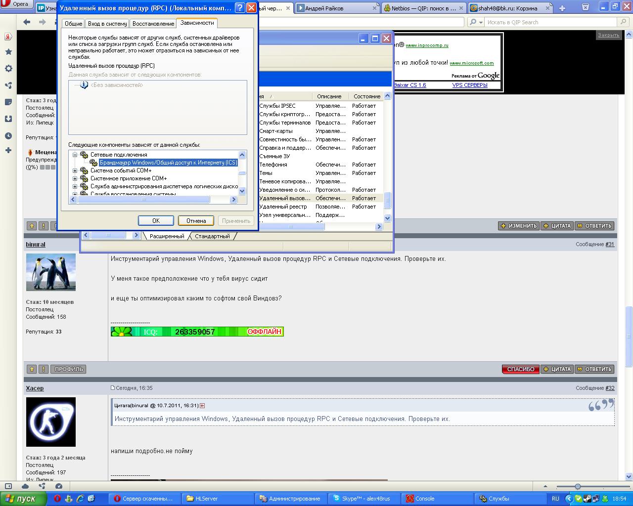Open a new Opera tab with plus
The image size is (633, 506).
pyautogui.click(x=562, y=8)
